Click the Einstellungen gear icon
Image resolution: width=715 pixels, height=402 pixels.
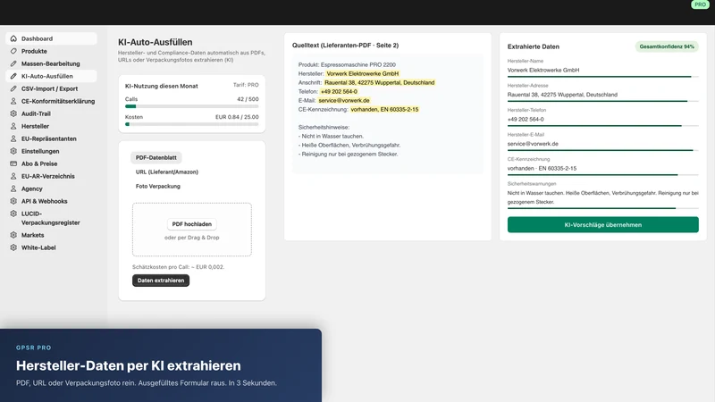pyautogui.click(x=13, y=151)
